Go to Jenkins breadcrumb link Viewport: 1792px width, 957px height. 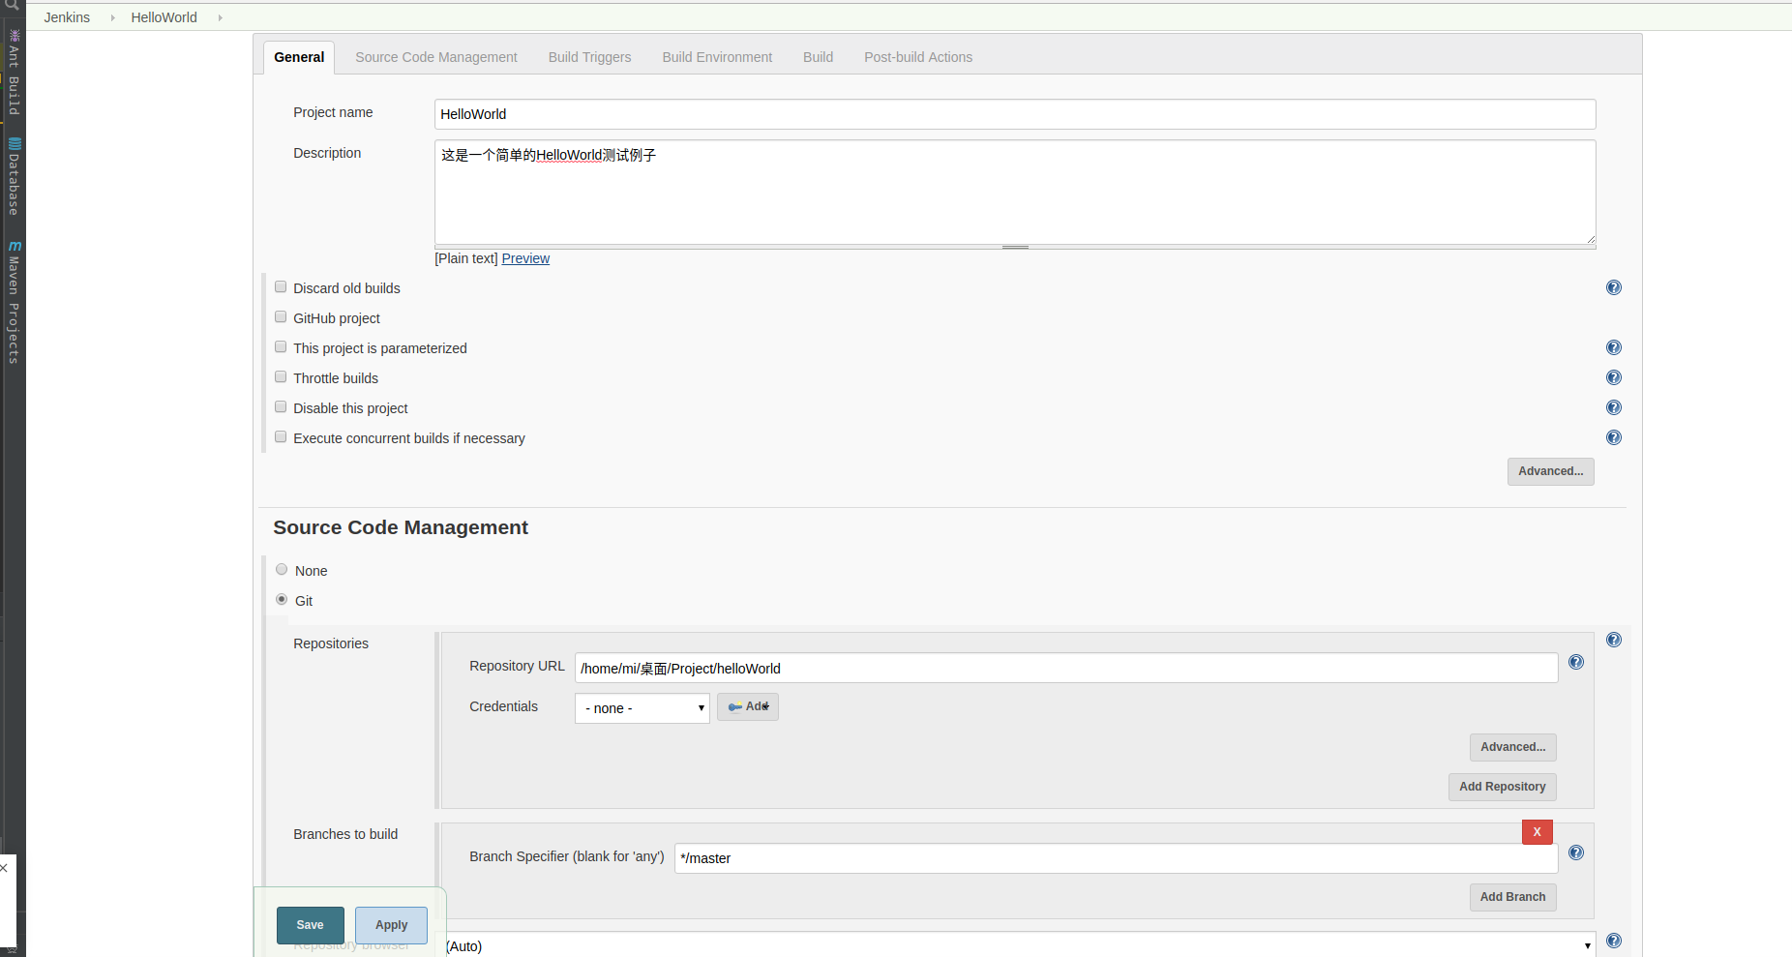pos(67,17)
